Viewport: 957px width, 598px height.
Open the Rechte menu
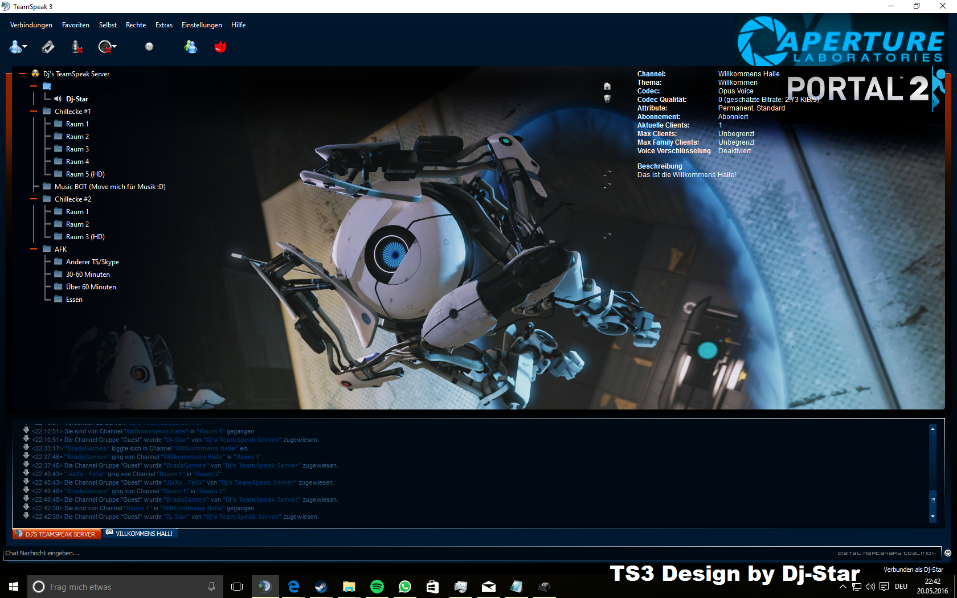click(136, 25)
